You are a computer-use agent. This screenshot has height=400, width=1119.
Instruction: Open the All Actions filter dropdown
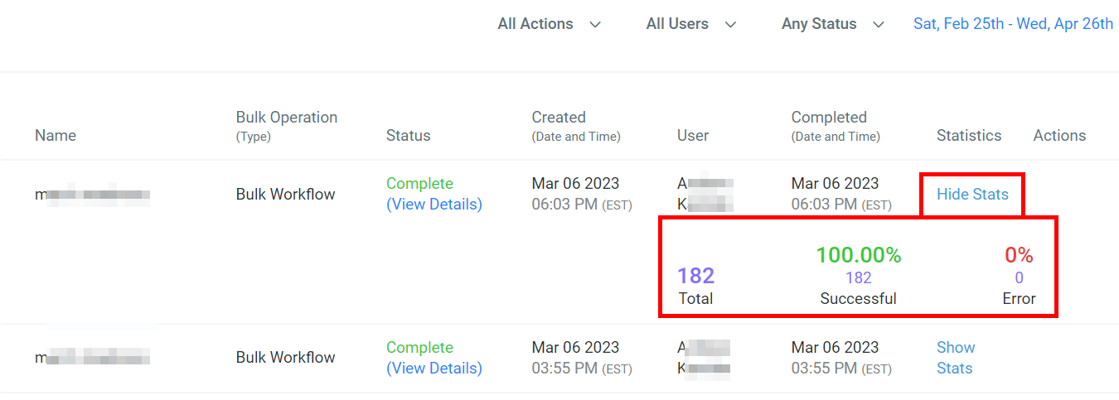tap(549, 24)
